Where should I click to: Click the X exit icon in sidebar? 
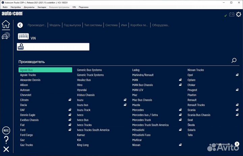pyautogui.click(x=6, y=149)
